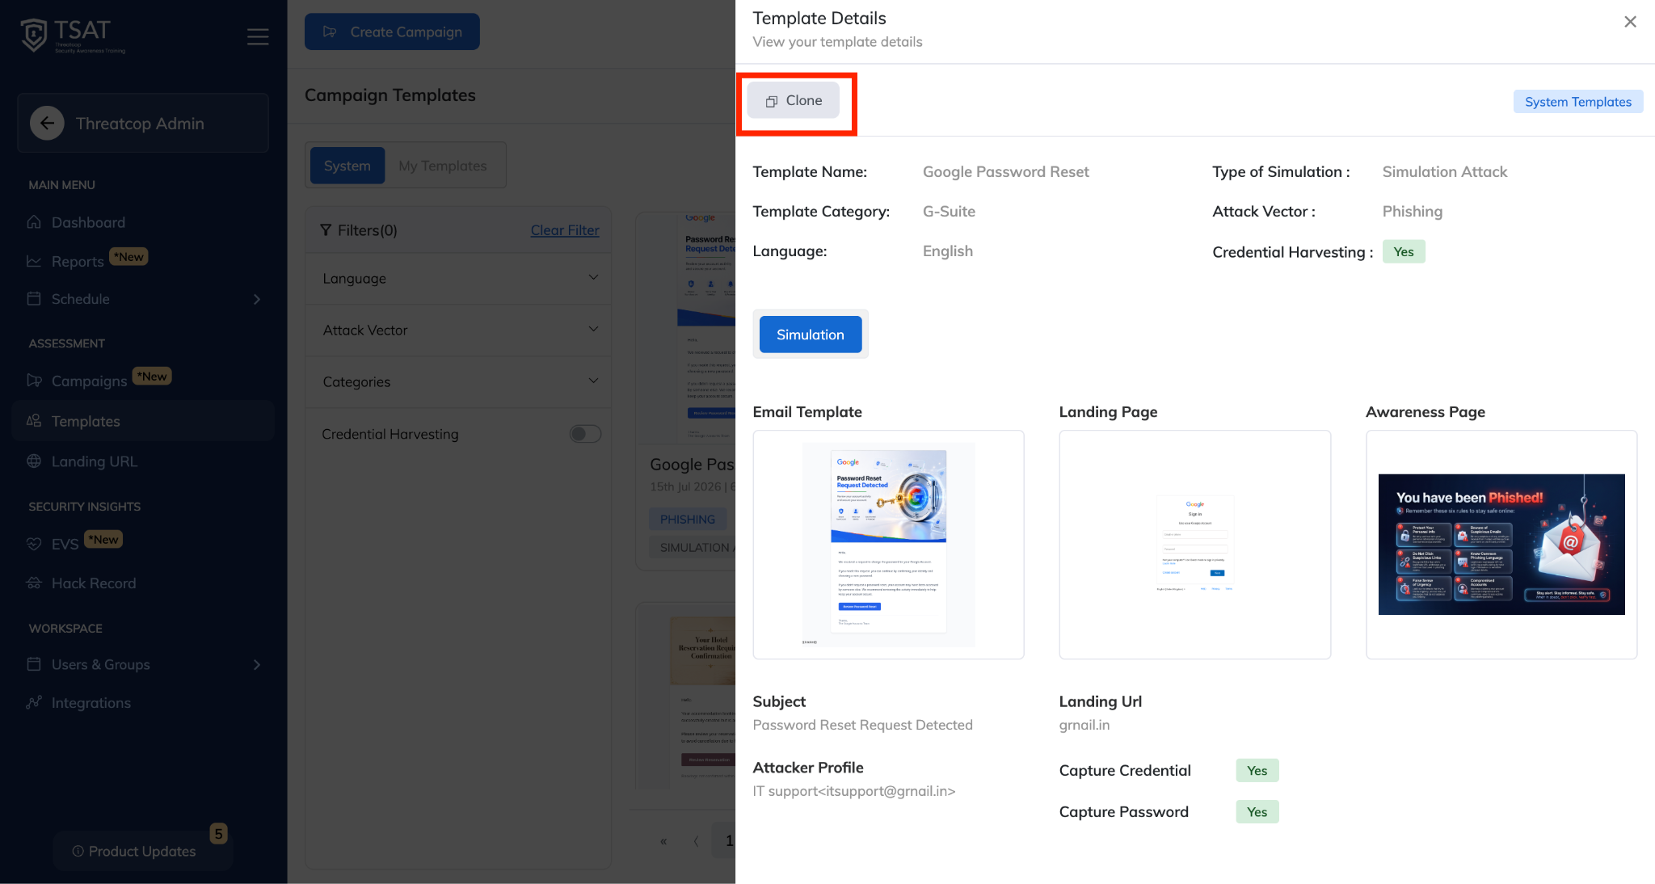Close the Template Details panel
The width and height of the screenshot is (1655, 884).
point(1630,22)
